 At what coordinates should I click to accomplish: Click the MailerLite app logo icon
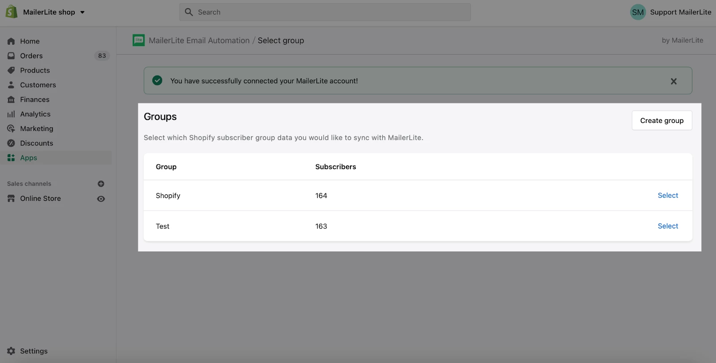pos(139,40)
